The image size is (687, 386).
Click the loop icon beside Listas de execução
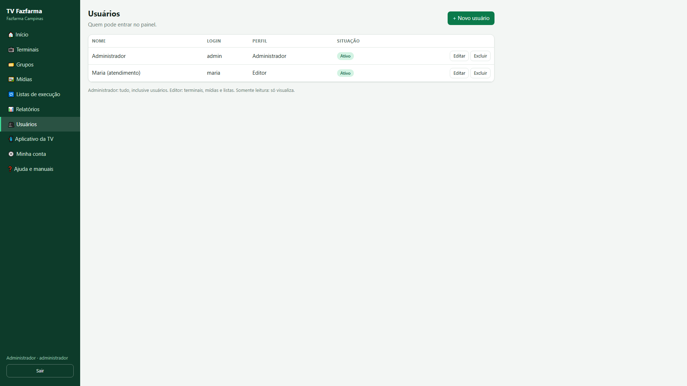pos(11,94)
